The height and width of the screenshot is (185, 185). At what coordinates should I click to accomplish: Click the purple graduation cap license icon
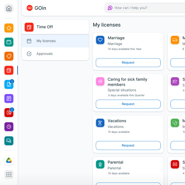[175, 81]
